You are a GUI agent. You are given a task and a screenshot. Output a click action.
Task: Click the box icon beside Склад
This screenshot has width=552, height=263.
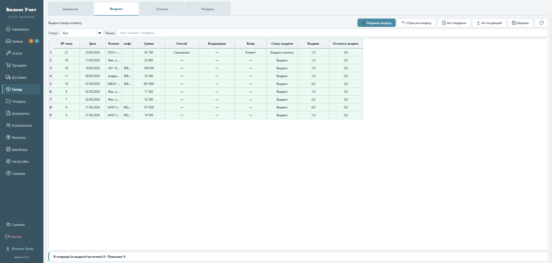pyautogui.click(x=8, y=89)
